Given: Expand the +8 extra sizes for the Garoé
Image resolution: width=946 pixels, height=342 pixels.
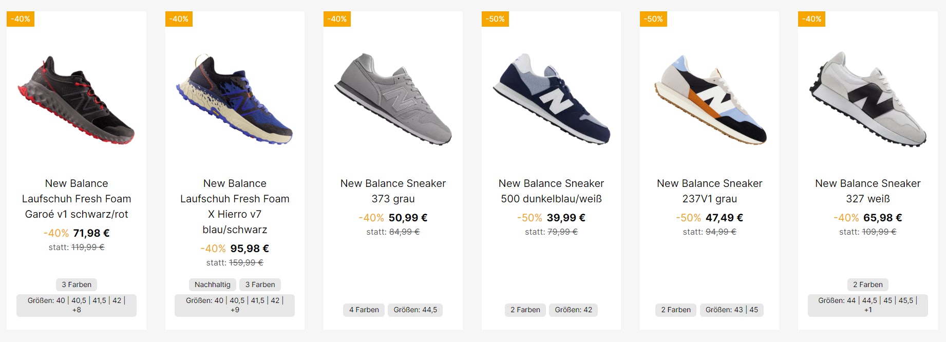Looking at the screenshot, I should [77, 311].
